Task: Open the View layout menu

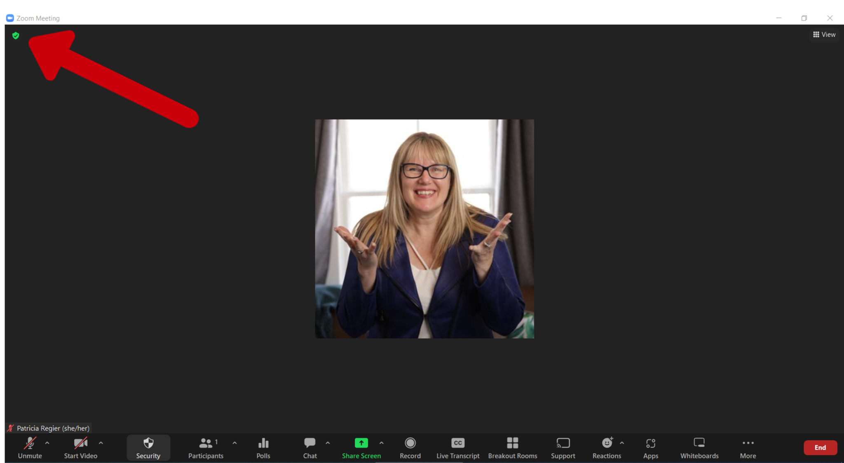Action: [824, 35]
